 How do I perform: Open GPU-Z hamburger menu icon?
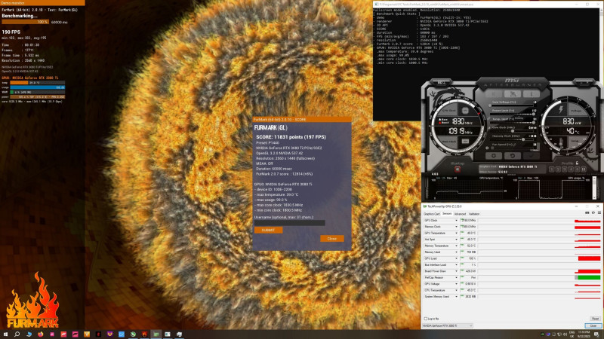pos(599,212)
